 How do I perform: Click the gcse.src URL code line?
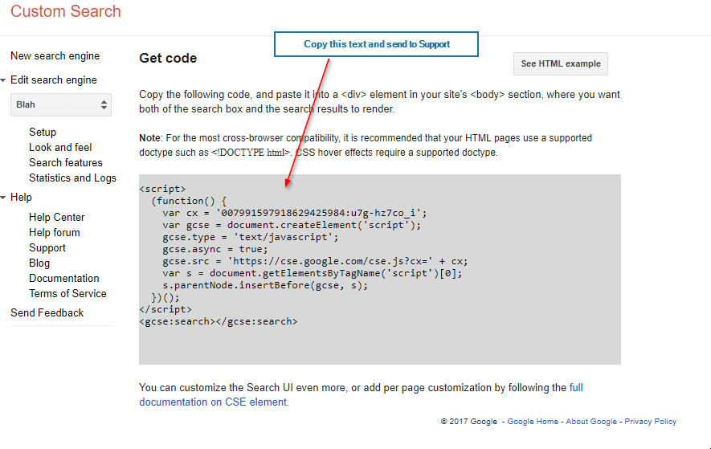pos(315,261)
